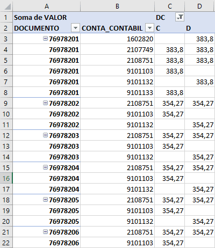Open the CONTA_CONTABIL field dropdown

(150, 28)
